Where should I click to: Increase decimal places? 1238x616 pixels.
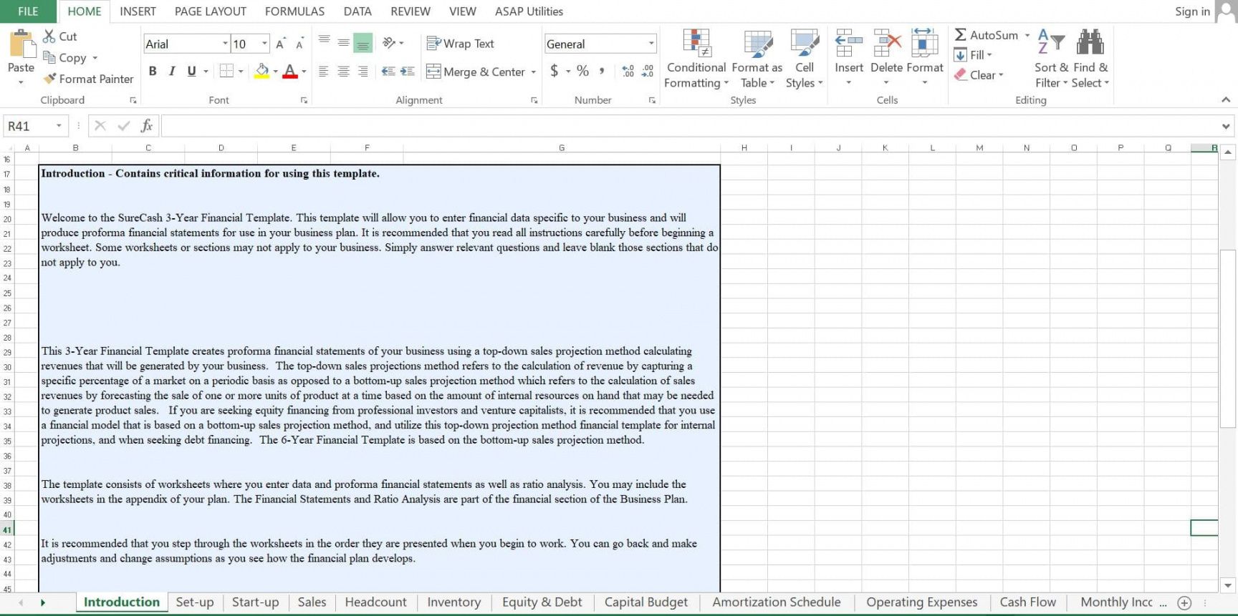pyautogui.click(x=628, y=71)
